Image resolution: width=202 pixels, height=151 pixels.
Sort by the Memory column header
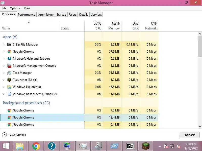pos(112,26)
